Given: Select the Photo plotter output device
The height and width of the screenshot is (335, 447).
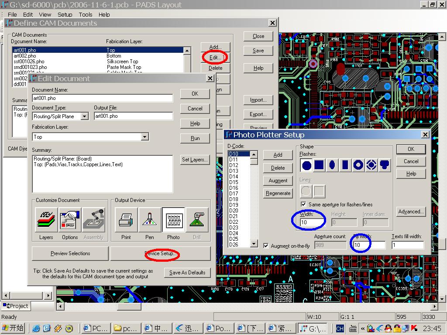Looking at the screenshot, I should click(x=173, y=219).
